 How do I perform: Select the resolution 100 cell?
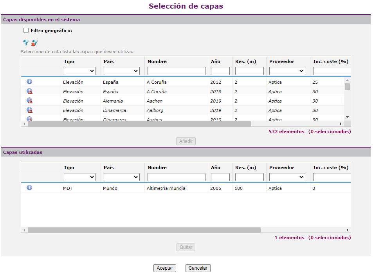(239, 188)
